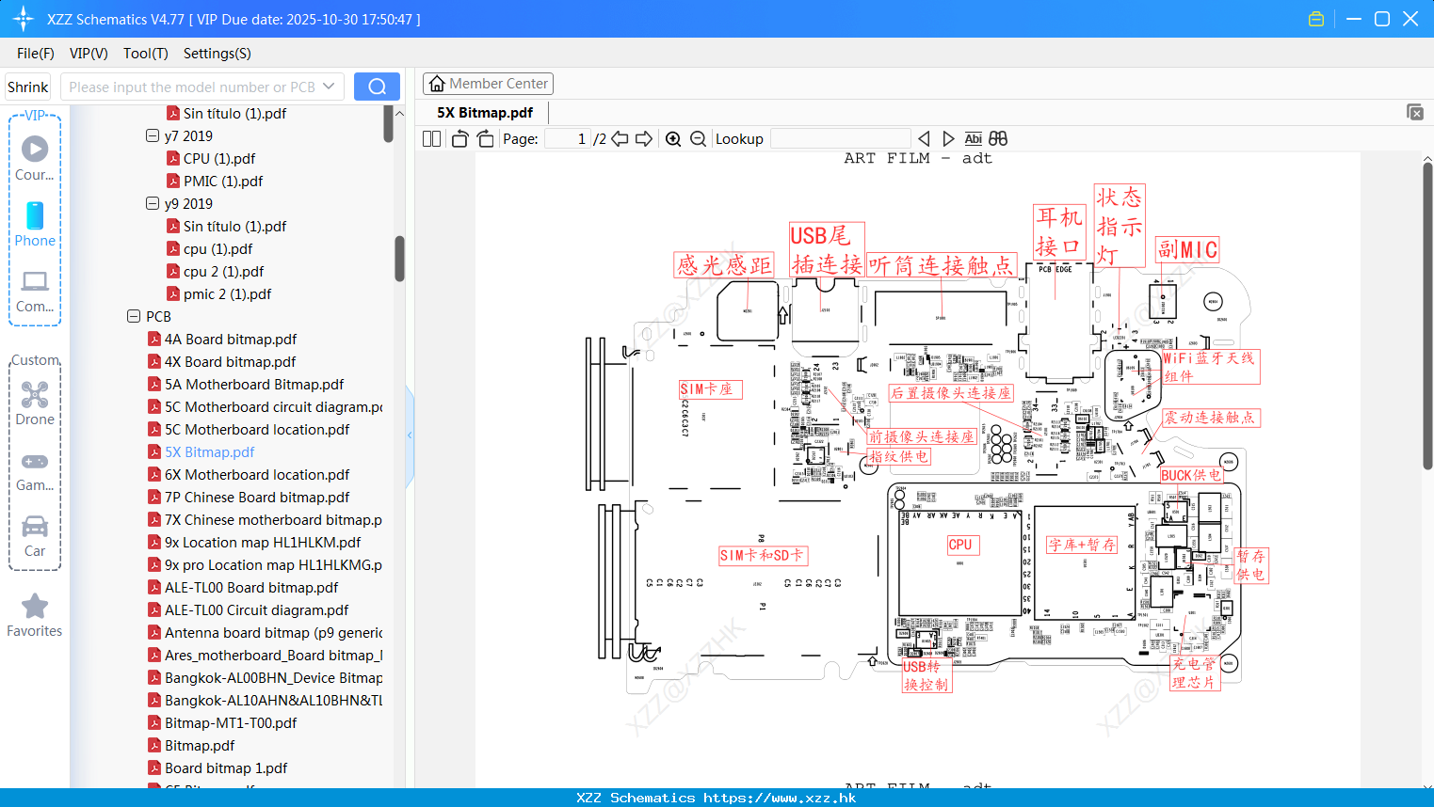Click the pop-out window icon

(x=1414, y=112)
